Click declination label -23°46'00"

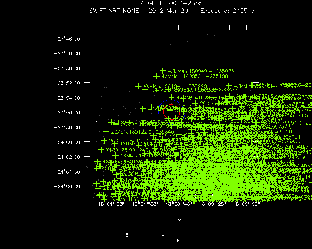click(x=68, y=38)
